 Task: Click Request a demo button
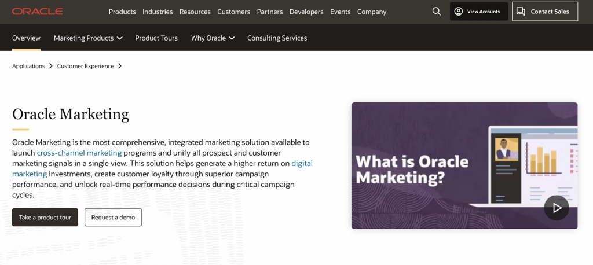point(113,217)
